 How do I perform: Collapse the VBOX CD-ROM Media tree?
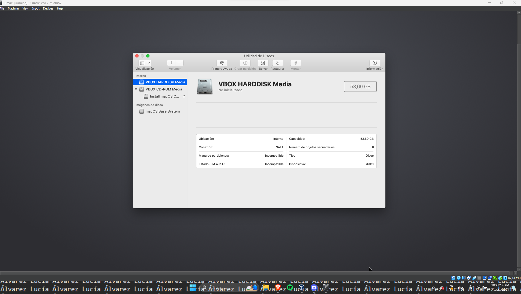pyautogui.click(x=136, y=89)
